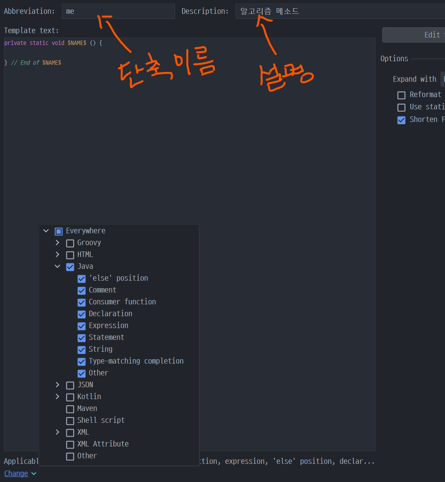Uncheck the Comment checkbox under Java
The image size is (445, 482).
(81, 291)
